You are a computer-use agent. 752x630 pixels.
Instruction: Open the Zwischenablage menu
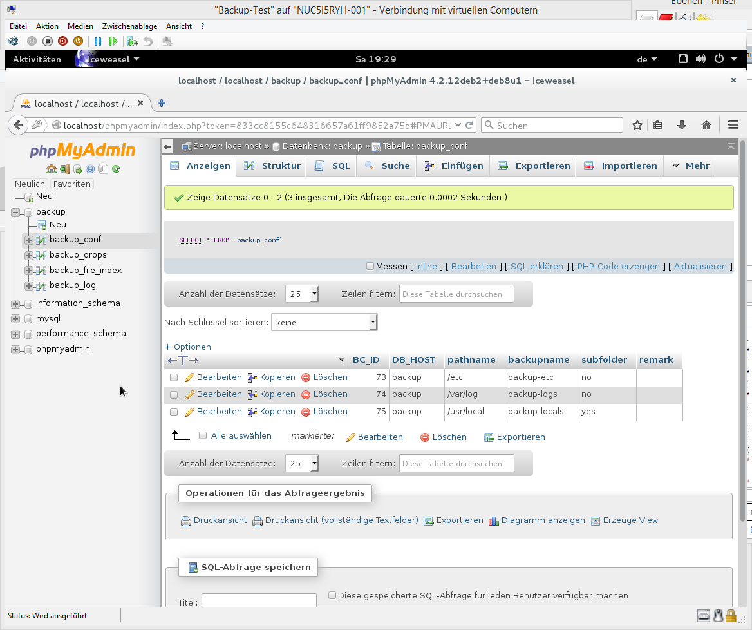[129, 26]
